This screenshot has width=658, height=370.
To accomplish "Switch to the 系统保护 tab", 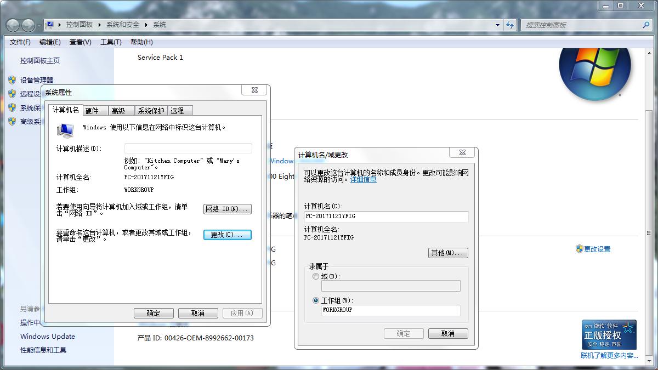I will point(150,110).
